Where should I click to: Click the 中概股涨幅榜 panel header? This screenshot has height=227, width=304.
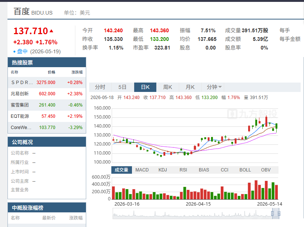[47, 207]
